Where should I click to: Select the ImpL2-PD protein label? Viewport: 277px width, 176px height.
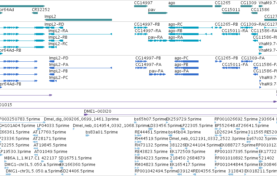[x=59, y=58]
